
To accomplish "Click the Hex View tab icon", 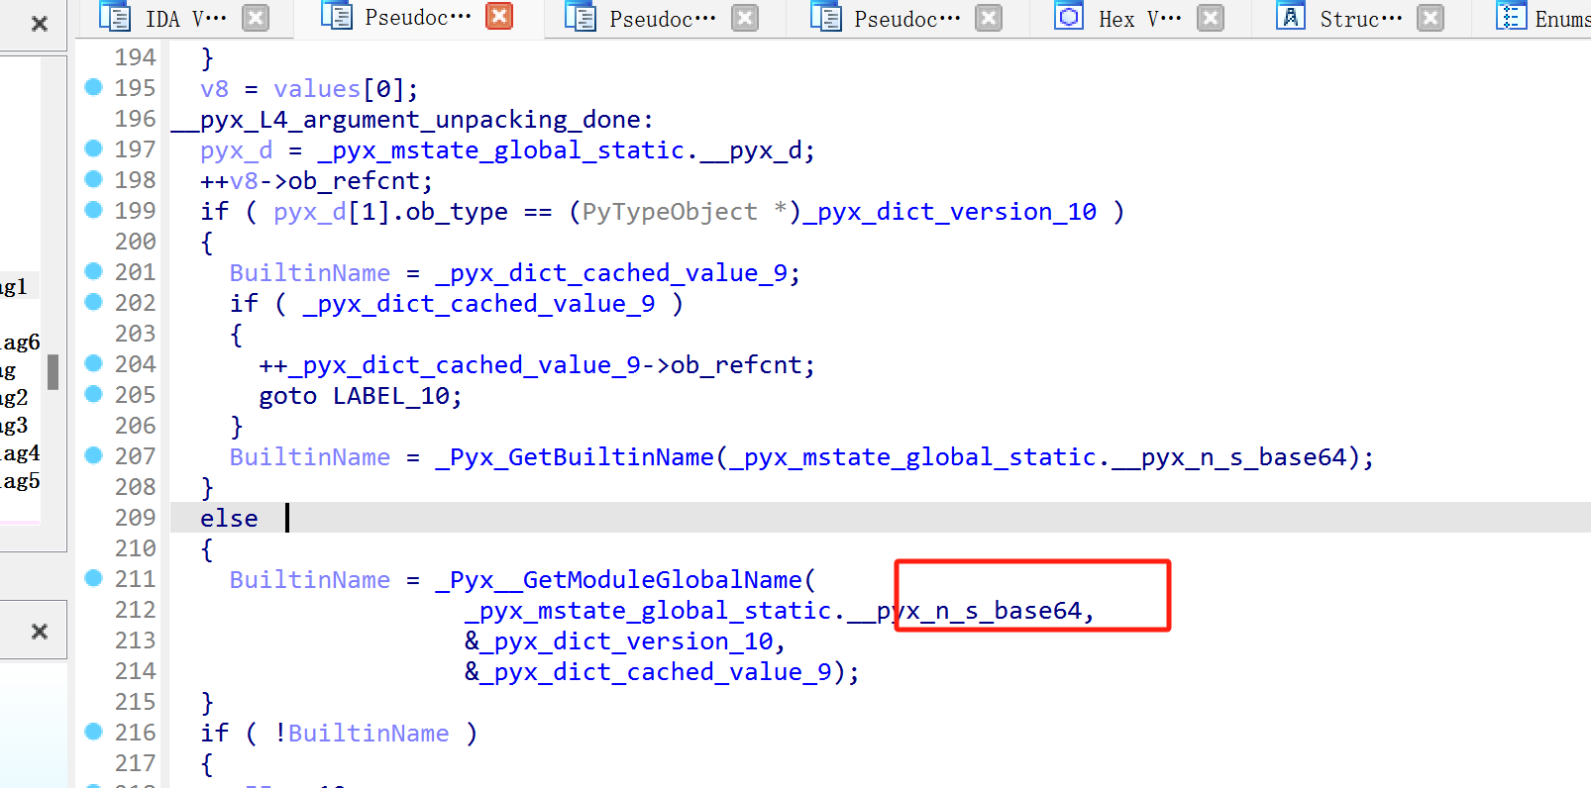I will click(1069, 18).
